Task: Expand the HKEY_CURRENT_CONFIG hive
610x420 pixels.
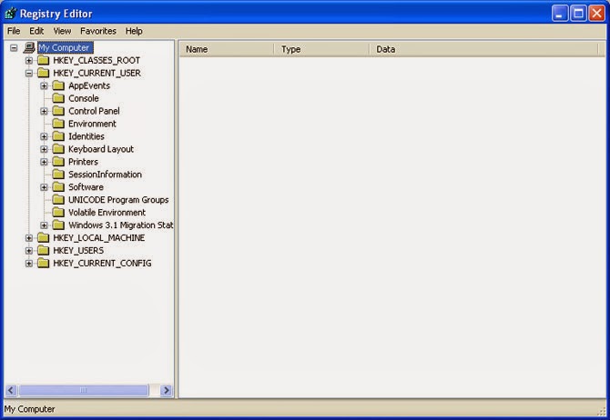Action: (29, 264)
